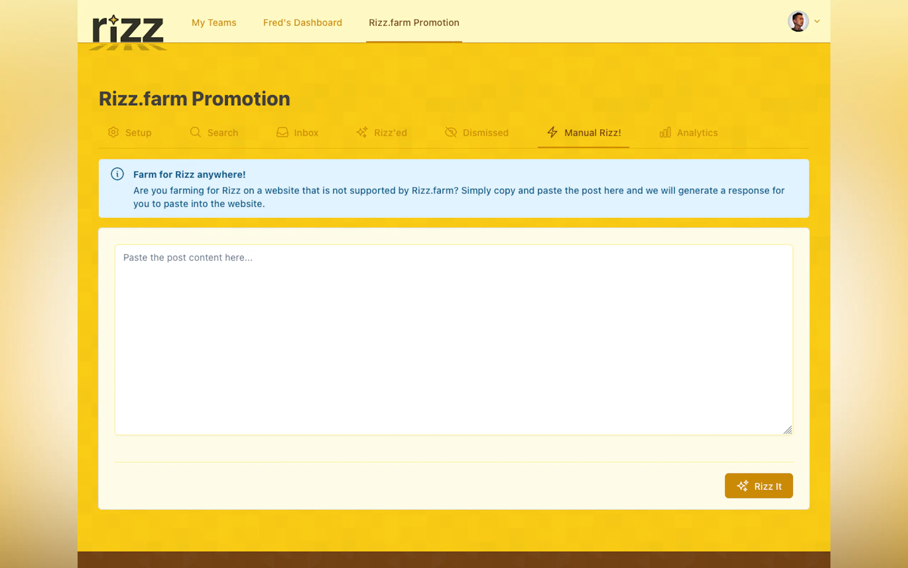
Task: Click the Manual Rizz lightning bolt icon
Action: 552,132
